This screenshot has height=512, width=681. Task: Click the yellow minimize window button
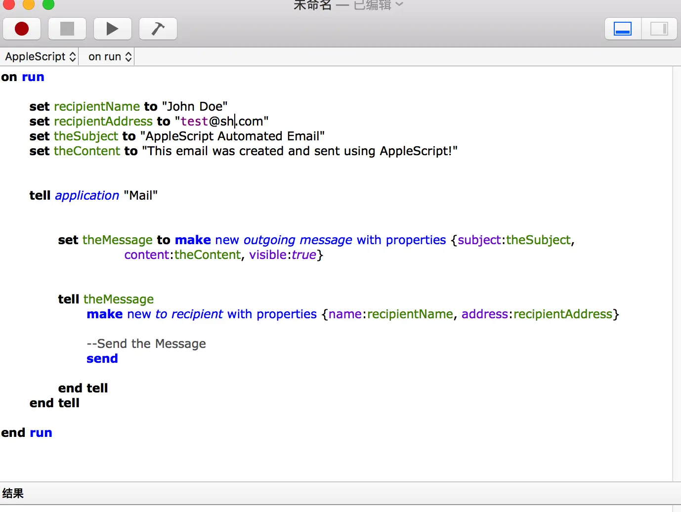click(29, 4)
